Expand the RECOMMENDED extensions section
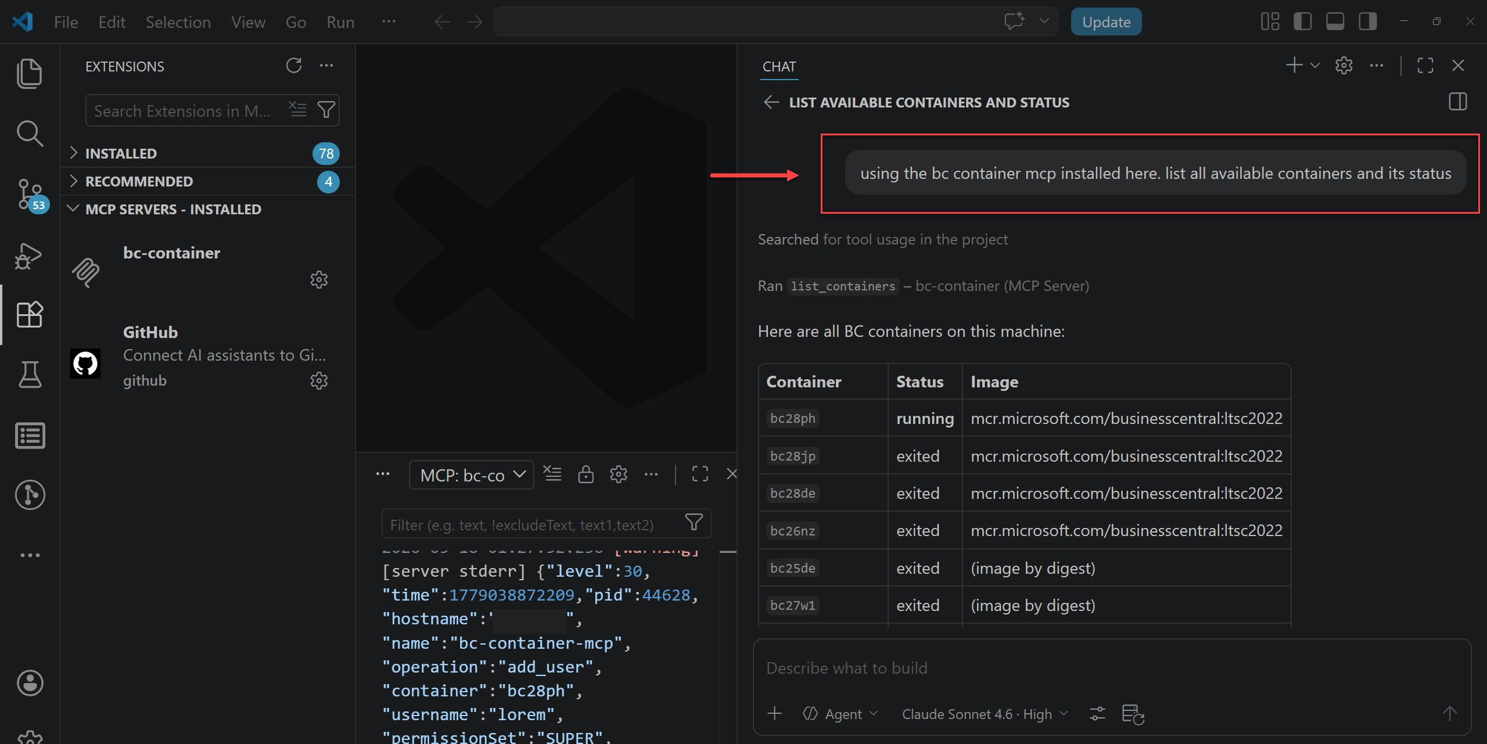Screen dimensions: 1487x744 (207, 181)
